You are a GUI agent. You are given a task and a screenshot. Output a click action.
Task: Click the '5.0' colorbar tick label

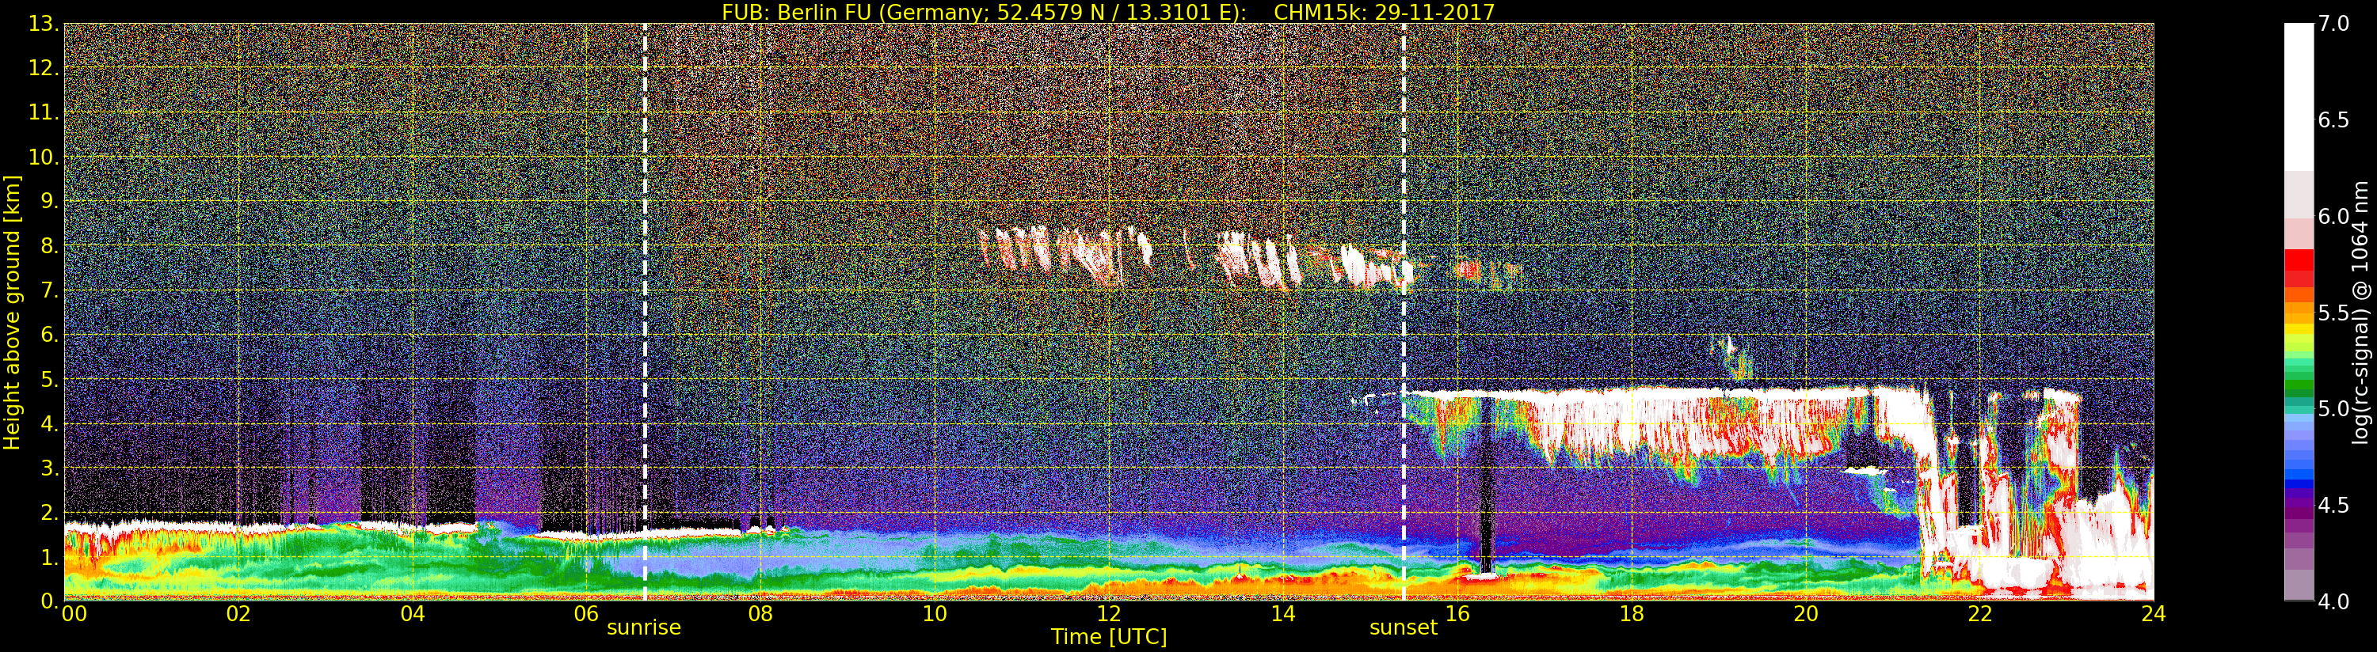2333,408
